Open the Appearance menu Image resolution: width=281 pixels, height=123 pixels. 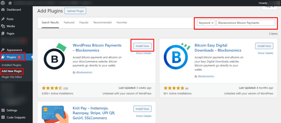pyautogui.click(x=14, y=50)
